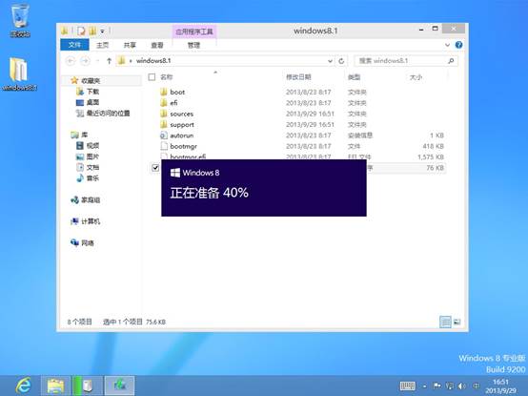528x396 pixels.
Task: Switch to Details view button
Action: pyautogui.click(x=445, y=322)
